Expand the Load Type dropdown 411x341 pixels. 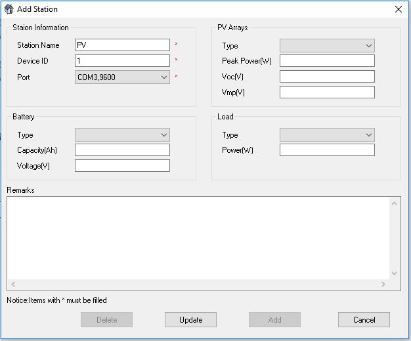click(327, 135)
